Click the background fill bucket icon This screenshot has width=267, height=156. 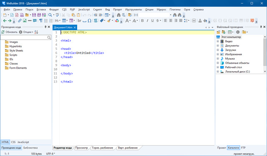(x=205, y=21)
